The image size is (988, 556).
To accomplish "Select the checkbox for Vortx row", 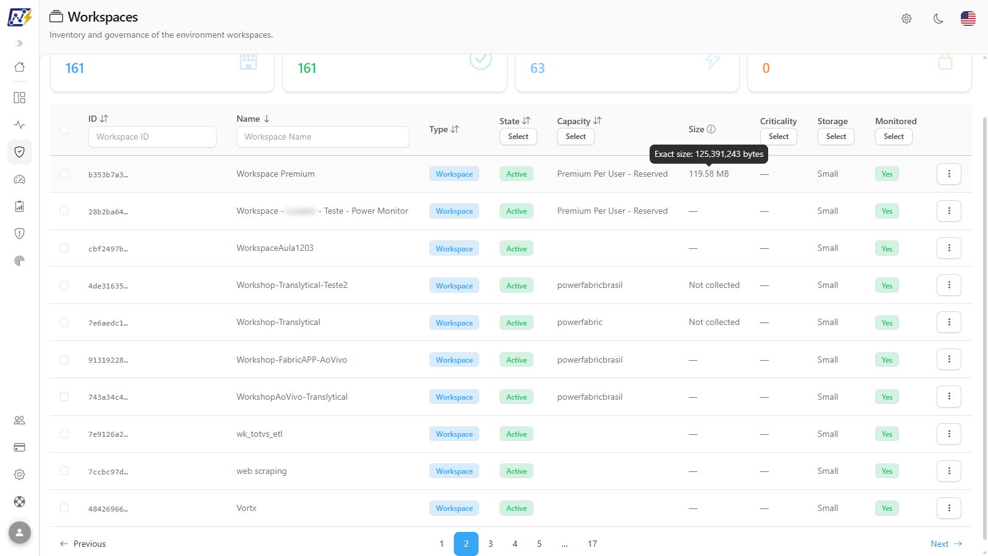I will (x=64, y=508).
